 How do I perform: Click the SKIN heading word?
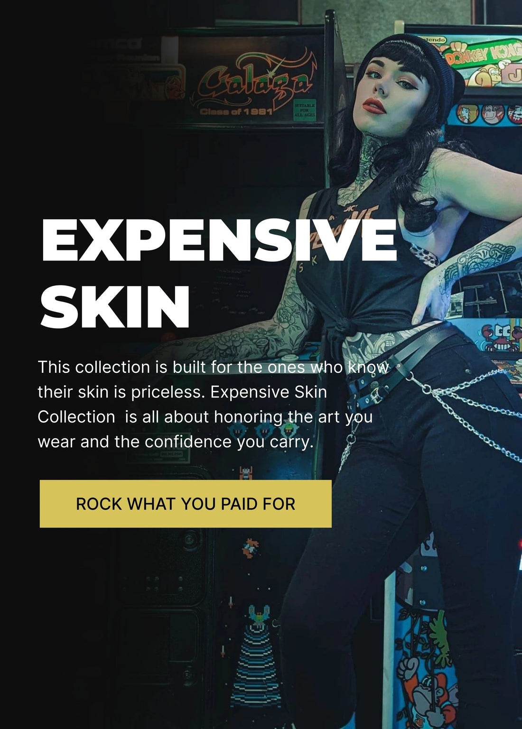tap(115, 306)
